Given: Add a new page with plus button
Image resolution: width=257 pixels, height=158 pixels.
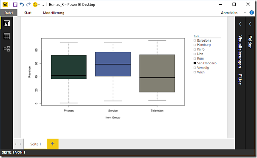Looking at the screenshot, I should pos(53,144).
